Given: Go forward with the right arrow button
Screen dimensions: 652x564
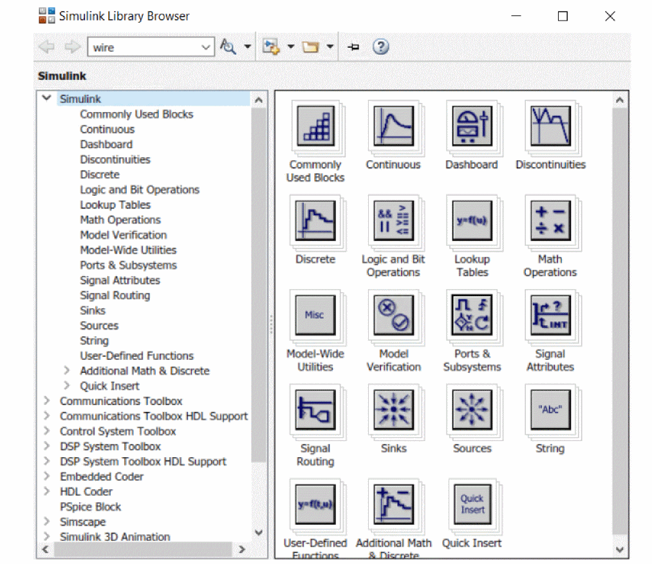Looking at the screenshot, I should coord(73,46).
